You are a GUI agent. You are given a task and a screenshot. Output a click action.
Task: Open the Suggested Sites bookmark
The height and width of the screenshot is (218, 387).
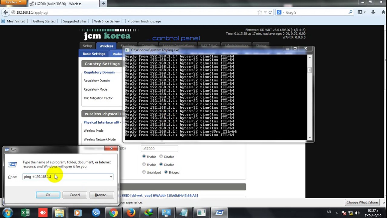pos(72,21)
